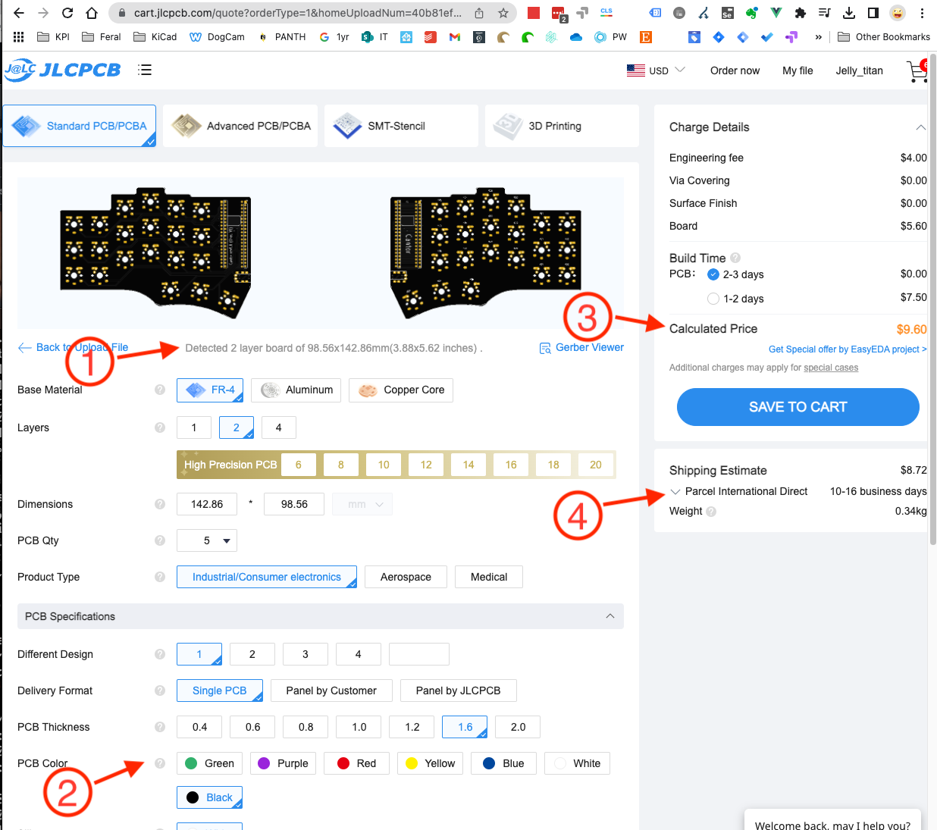Switch to SMT-Stencil tab
Screen dimensions: 937x830
(x=401, y=126)
